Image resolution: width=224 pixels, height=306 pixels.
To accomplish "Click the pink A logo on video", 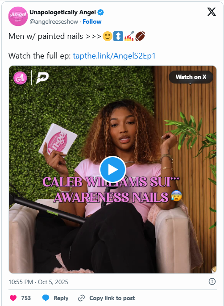I will pyautogui.click(x=20, y=78).
